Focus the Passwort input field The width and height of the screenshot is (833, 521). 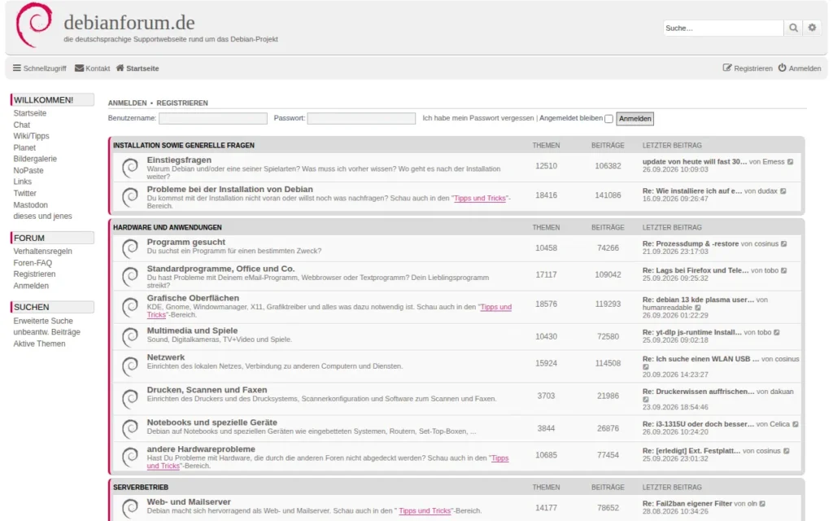click(361, 118)
